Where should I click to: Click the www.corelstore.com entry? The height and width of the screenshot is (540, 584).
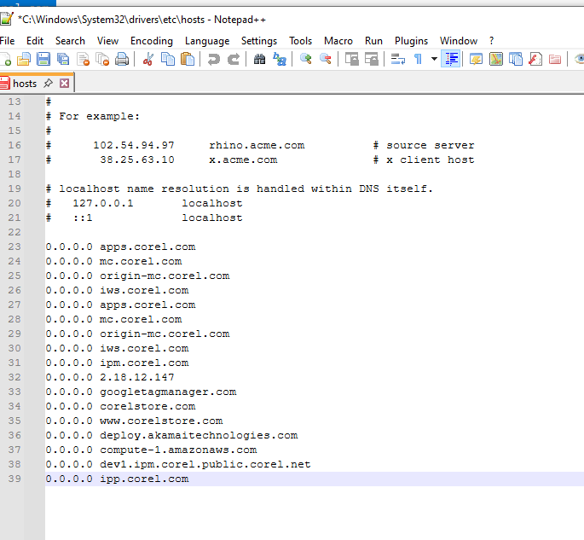click(161, 421)
